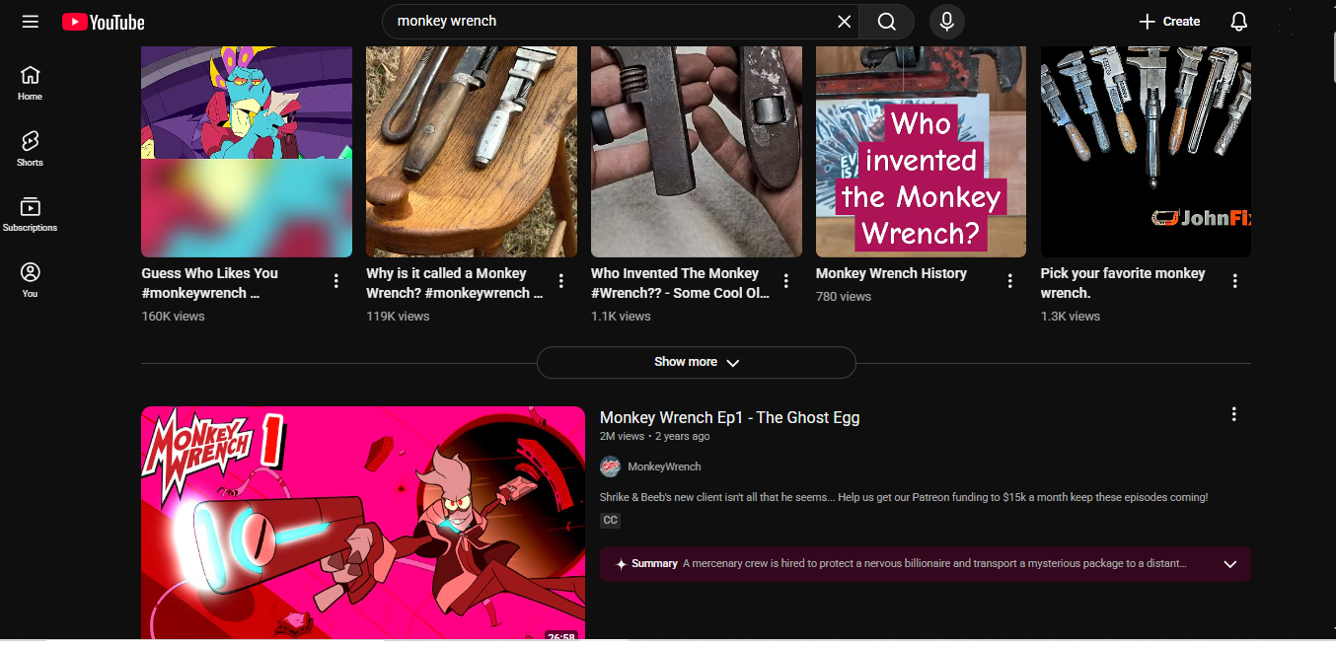Click the magnifier search button
1336x645 pixels.
[886, 22]
